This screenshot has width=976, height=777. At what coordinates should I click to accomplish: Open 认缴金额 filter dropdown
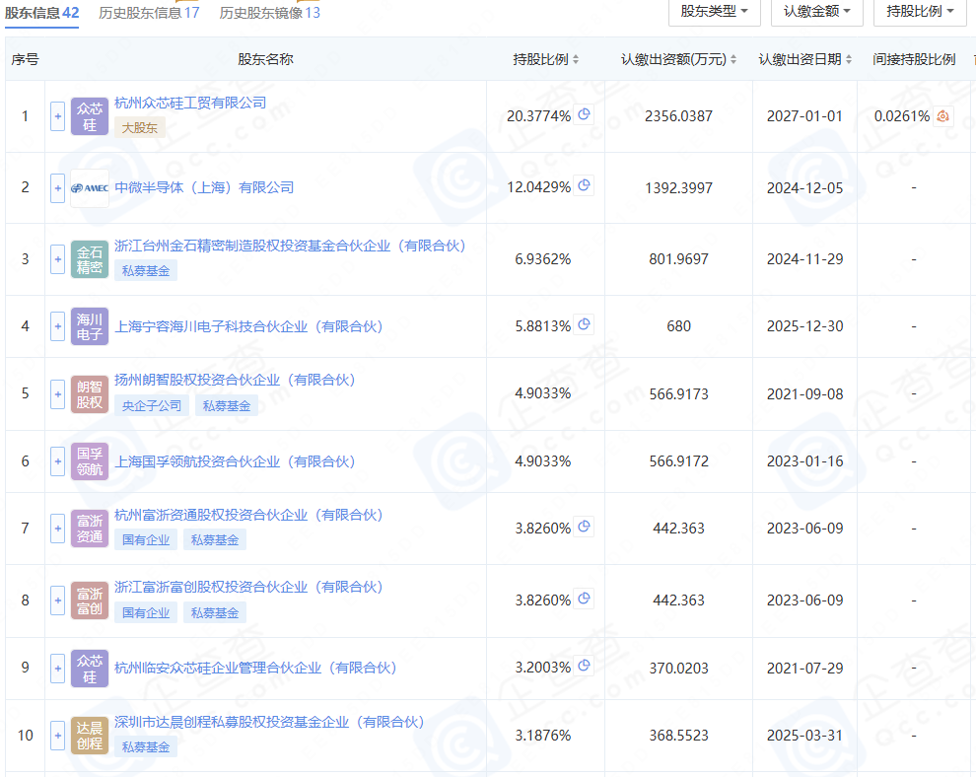tap(816, 11)
